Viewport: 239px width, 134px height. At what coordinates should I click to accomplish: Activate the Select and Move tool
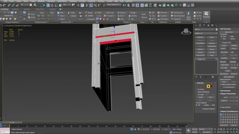point(48,5)
